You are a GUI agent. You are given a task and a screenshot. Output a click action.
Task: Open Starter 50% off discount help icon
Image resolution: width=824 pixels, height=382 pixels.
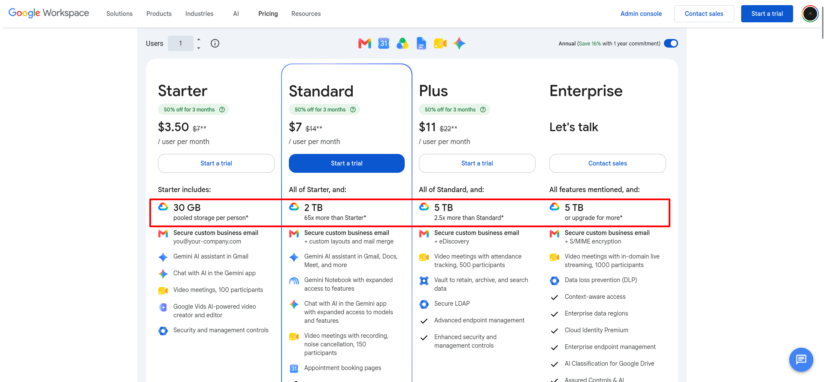click(x=222, y=110)
